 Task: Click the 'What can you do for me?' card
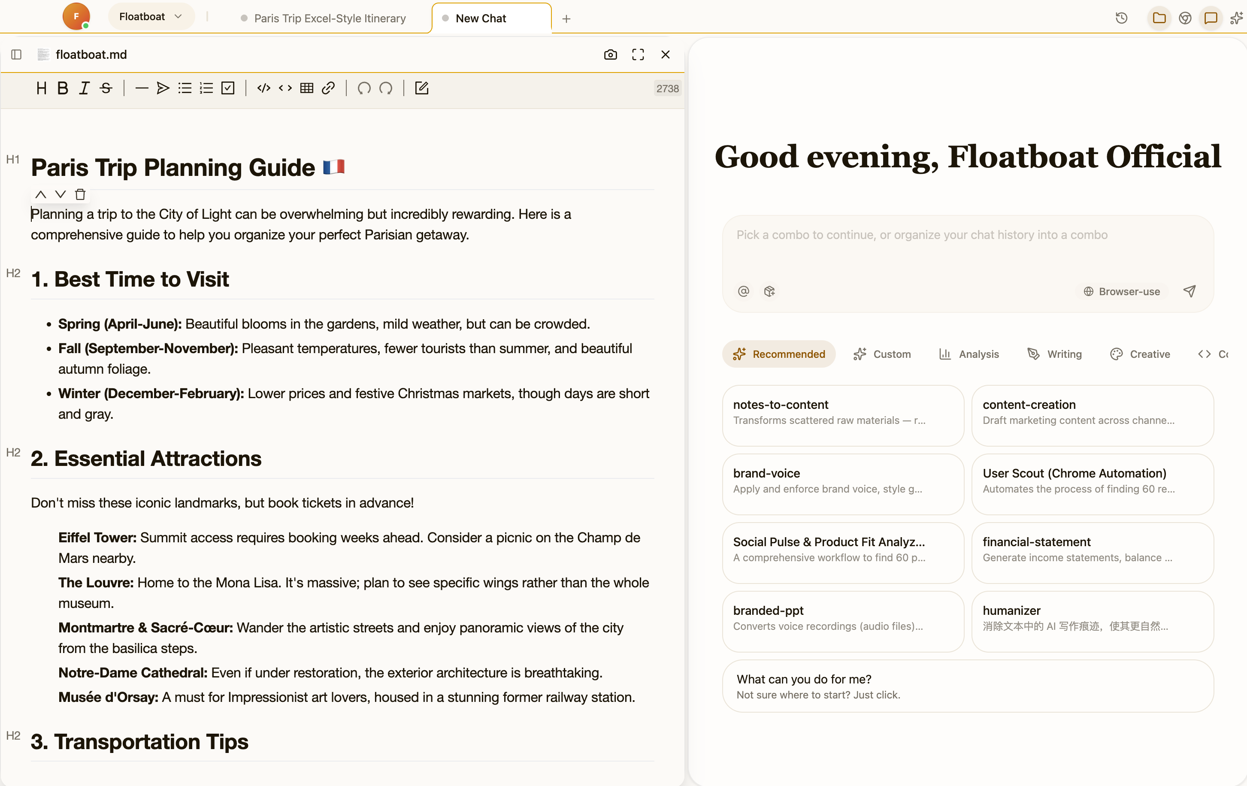coord(968,686)
